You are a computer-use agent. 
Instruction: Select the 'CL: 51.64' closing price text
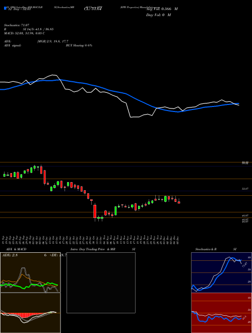(x=93, y=9)
